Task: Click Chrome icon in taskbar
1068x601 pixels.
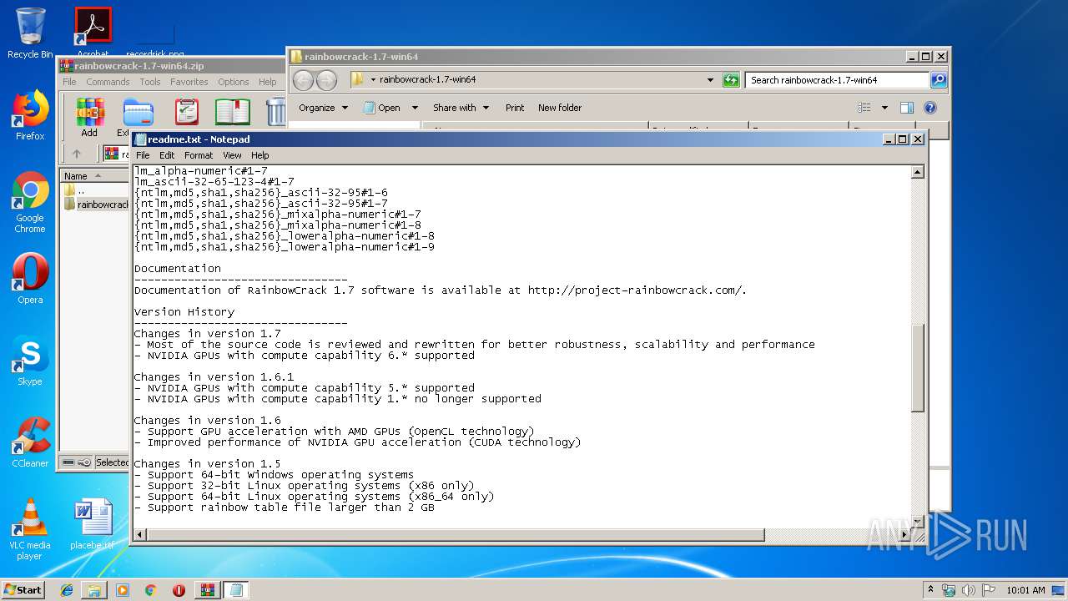Action: [x=150, y=590]
